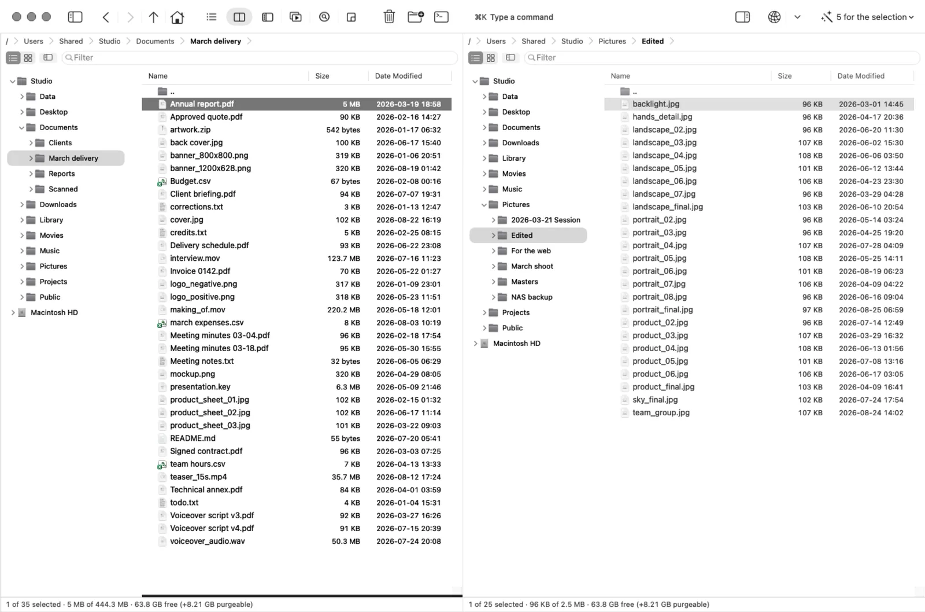Go to the parent folder with up arrow
The width and height of the screenshot is (925, 612).
tap(153, 17)
